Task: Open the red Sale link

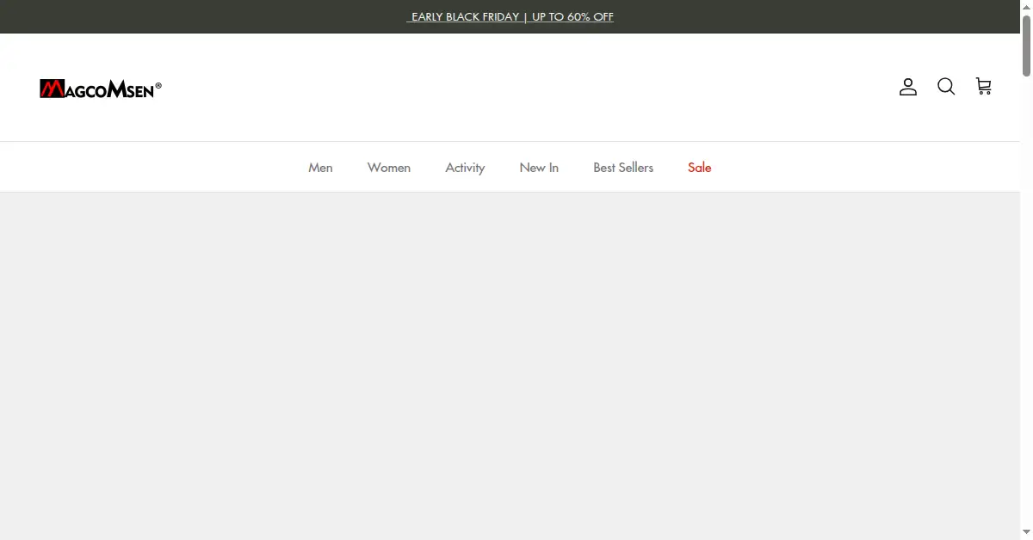Action: pyautogui.click(x=700, y=168)
